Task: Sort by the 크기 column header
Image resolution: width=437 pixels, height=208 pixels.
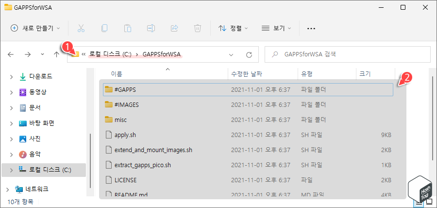Action: (365, 74)
